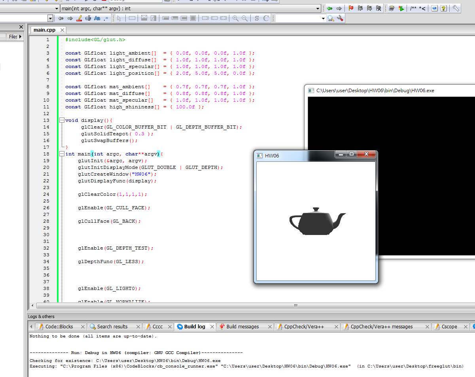The height and width of the screenshot is (377, 475).
Task: Click the Jump forward arrow beside the bookmark flag
Action: point(339,8)
